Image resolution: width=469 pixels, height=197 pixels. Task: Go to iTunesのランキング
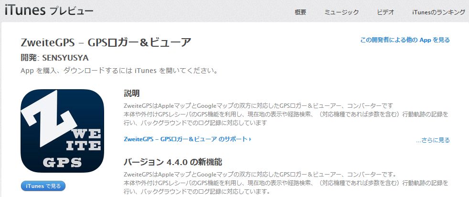439,12
